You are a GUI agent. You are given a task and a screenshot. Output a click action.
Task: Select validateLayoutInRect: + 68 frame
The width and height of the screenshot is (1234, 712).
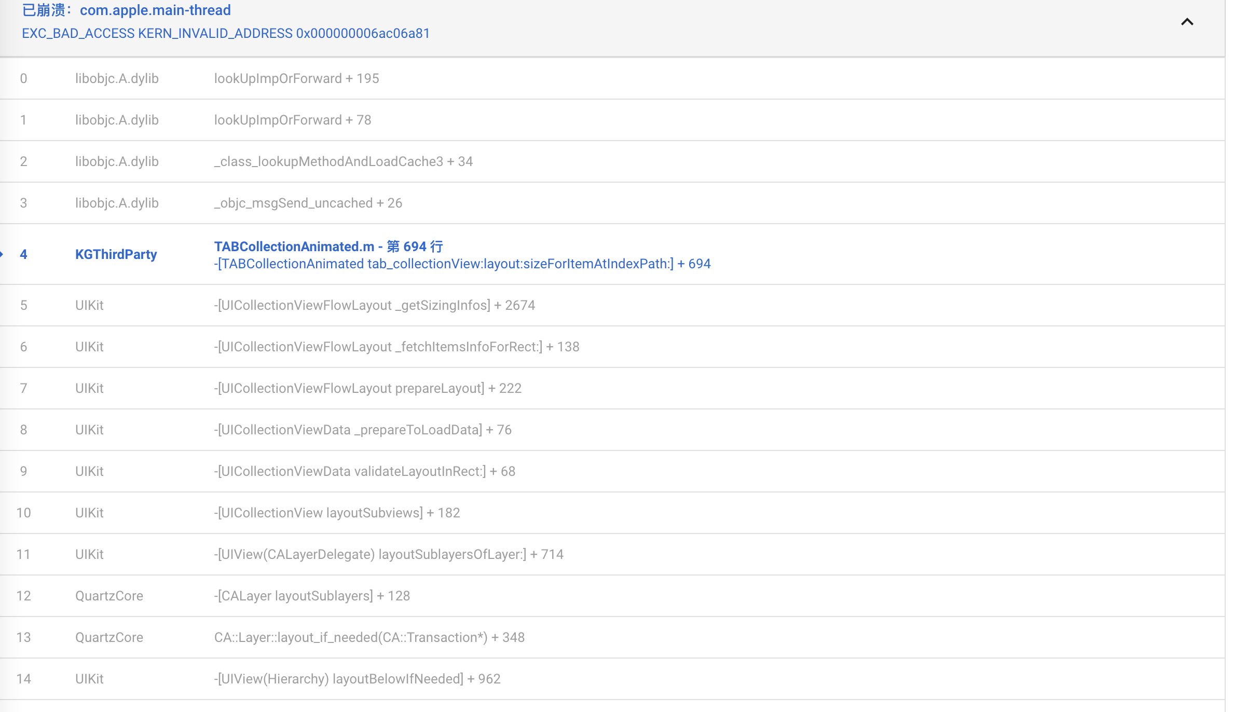tap(612, 471)
